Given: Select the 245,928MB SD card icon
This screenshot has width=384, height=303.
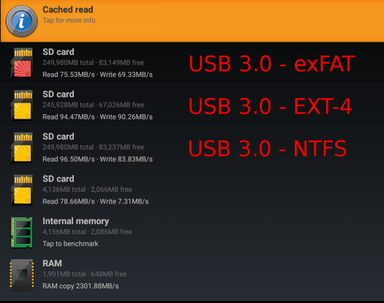Looking at the screenshot, I should [22, 105].
